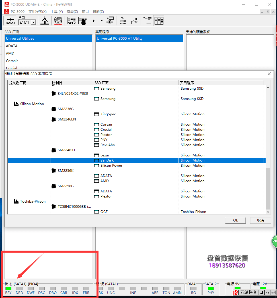Open the 帮助(Z) menu
277x298 pixels.
(98, 12)
